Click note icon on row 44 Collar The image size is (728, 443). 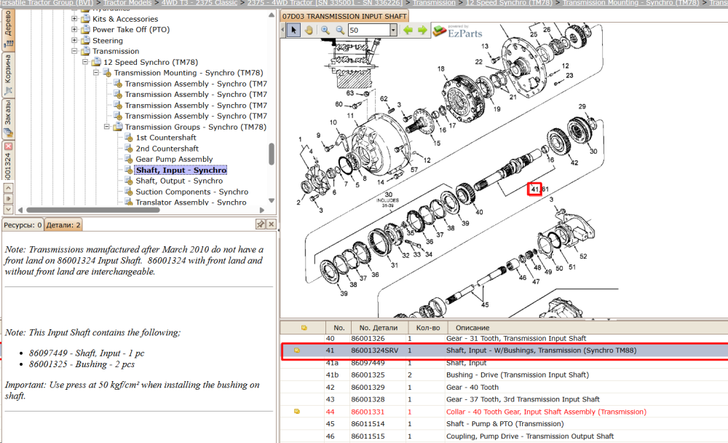297,412
